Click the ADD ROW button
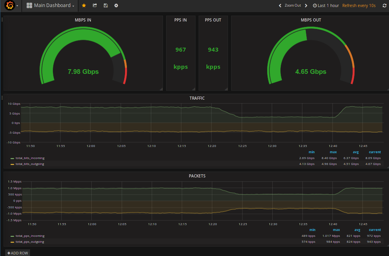This screenshot has height=256, width=389. [x=18, y=253]
